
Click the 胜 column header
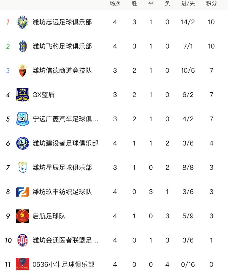coord(134,4)
